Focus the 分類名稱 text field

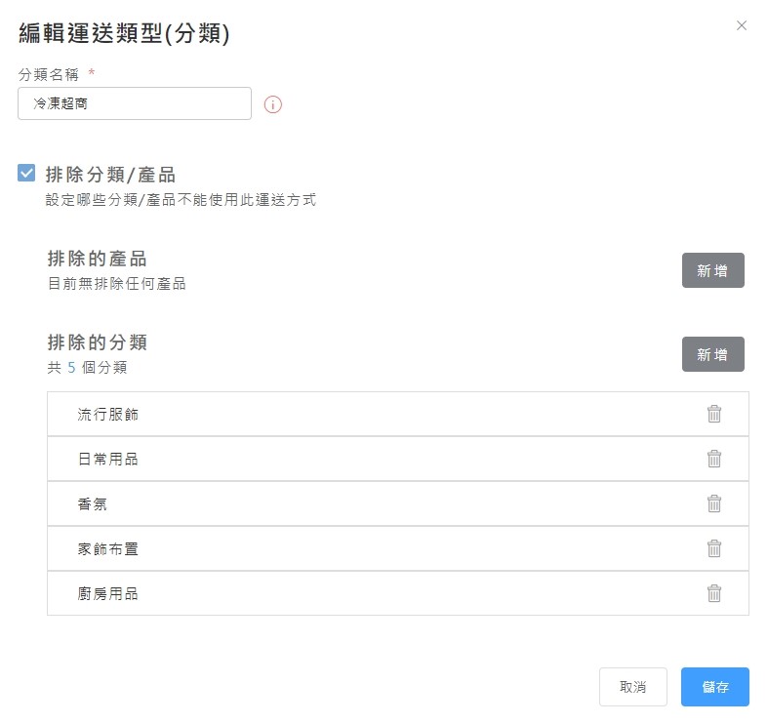(135, 103)
